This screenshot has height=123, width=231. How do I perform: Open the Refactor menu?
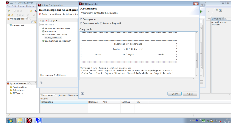tap(30, 6)
